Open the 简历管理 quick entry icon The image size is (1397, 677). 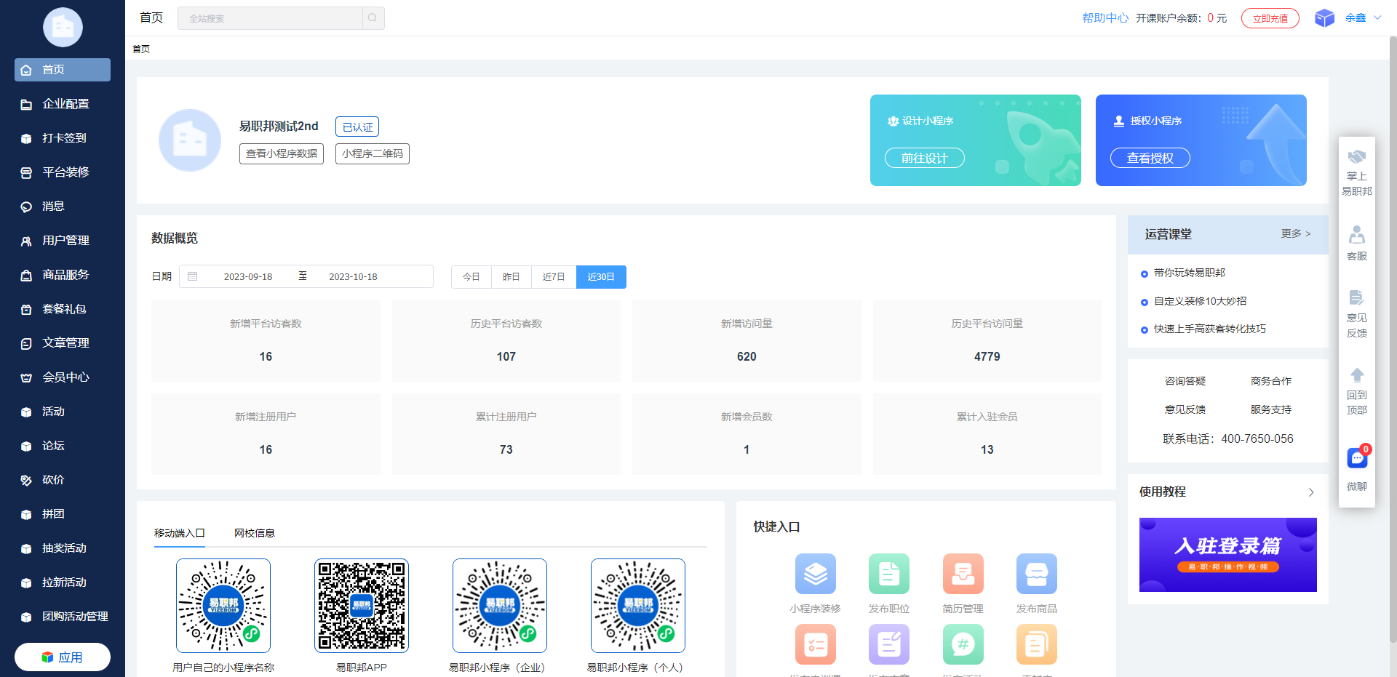[x=963, y=574]
